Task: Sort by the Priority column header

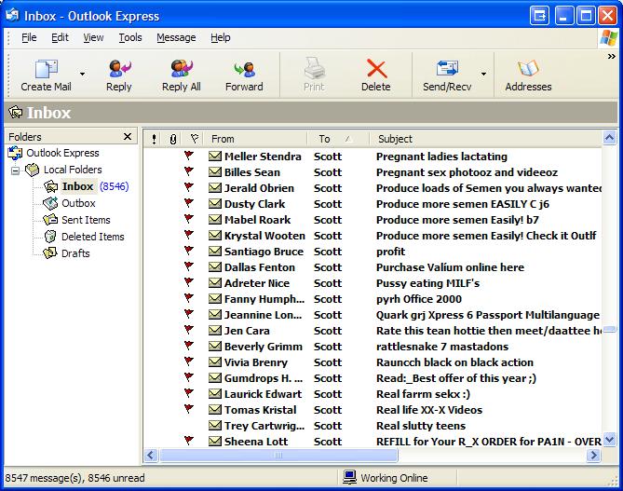Action: point(154,139)
